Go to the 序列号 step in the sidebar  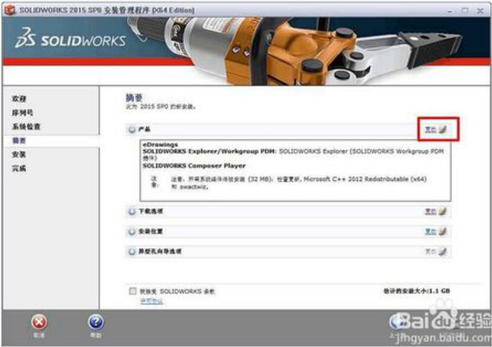[x=23, y=112]
